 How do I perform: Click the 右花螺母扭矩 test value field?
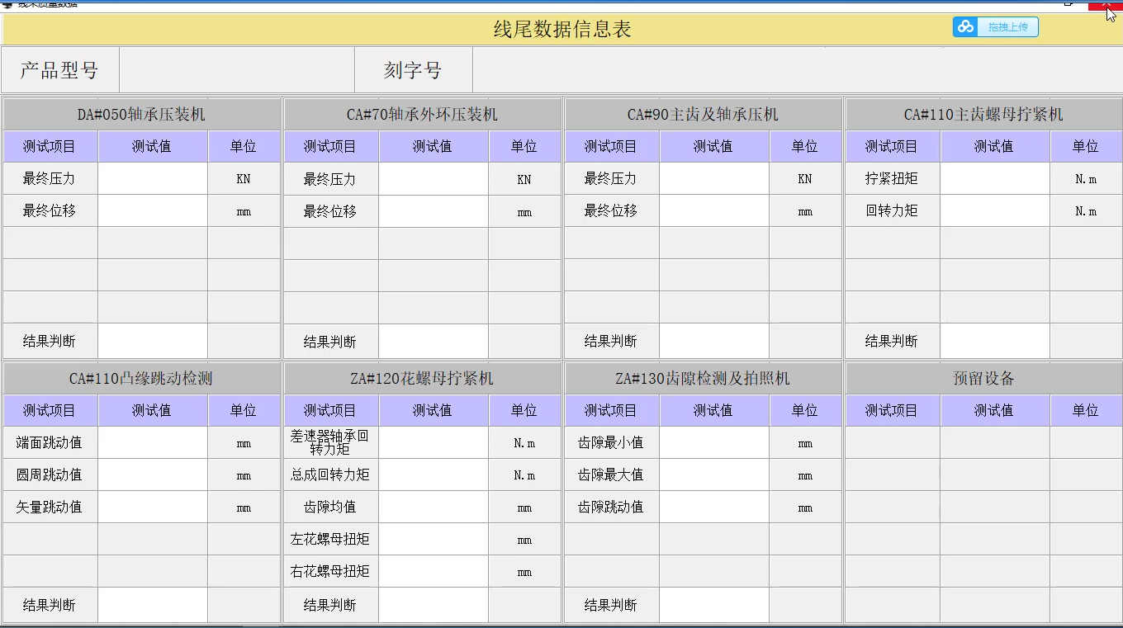434,571
